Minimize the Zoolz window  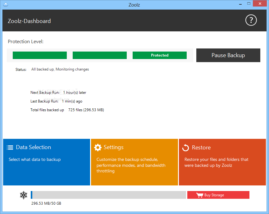tap(240, 4)
